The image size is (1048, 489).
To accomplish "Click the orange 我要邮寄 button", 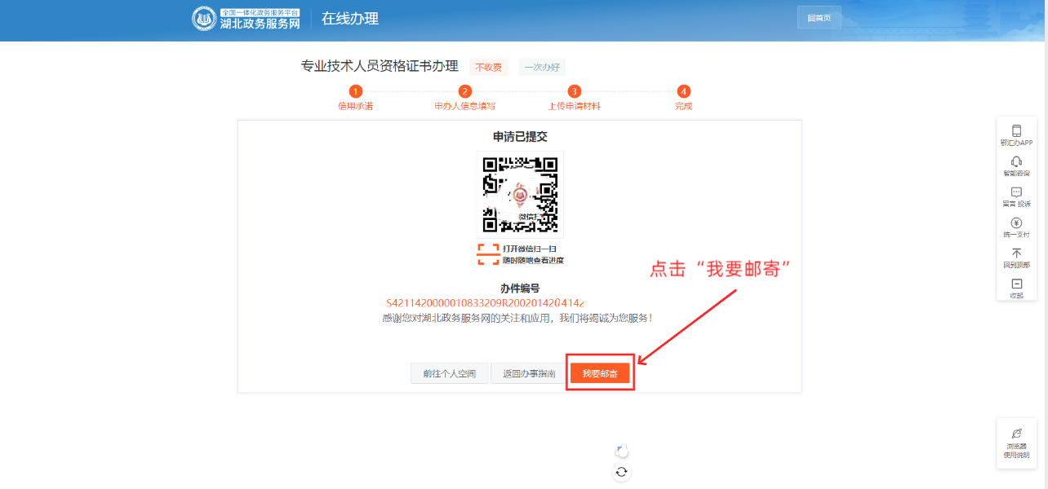I will pos(600,374).
